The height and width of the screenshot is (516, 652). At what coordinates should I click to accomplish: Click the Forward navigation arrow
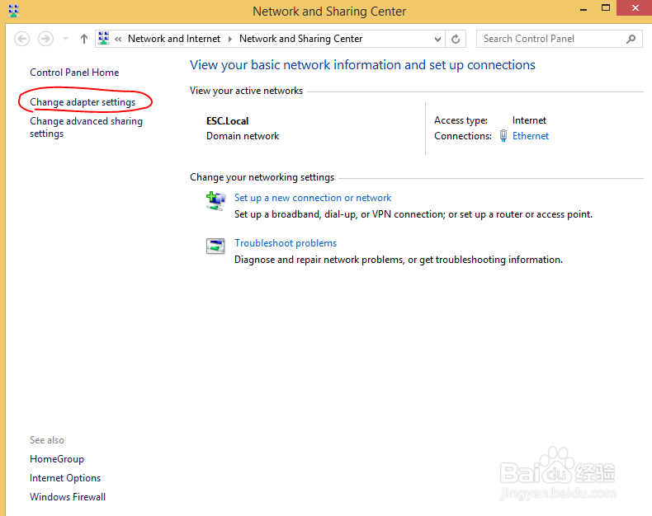click(x=45, y=39)
